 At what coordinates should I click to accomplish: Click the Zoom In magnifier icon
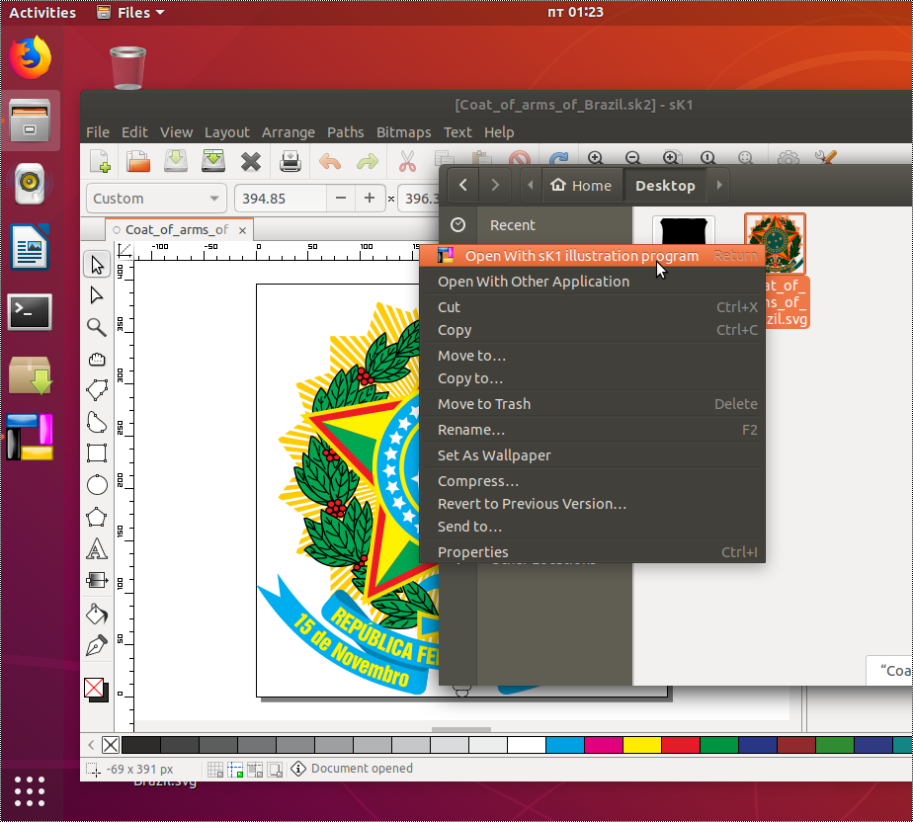pyautogui.click(x=595, y=157)
